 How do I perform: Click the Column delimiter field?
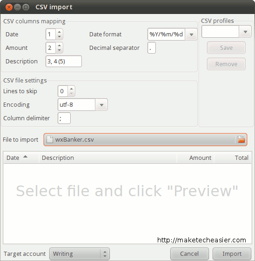tap(64, 118)
